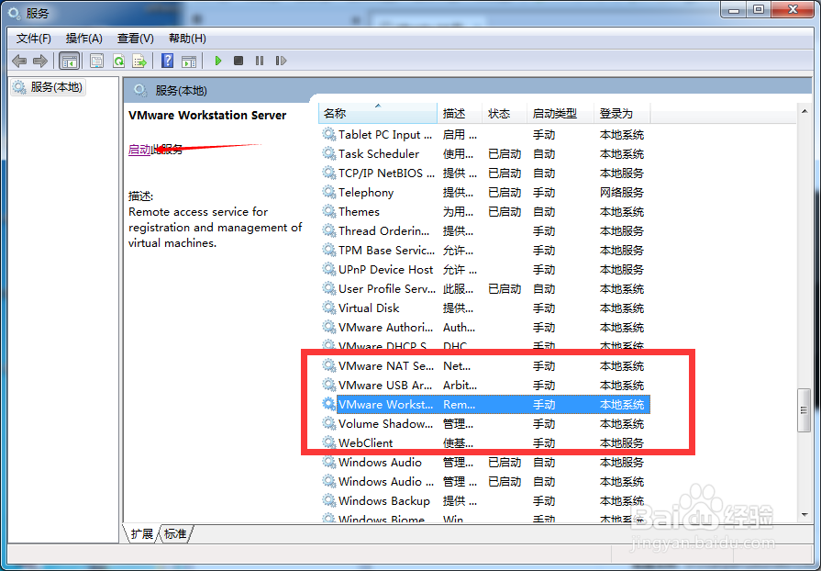The width and height of the screenshot is (821, 571).
Task: Select the VMware Authorization service row
Action: 485,328
